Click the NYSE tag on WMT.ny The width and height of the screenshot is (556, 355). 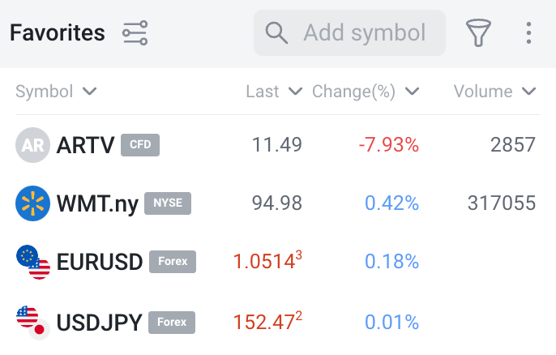coord(168,203)
